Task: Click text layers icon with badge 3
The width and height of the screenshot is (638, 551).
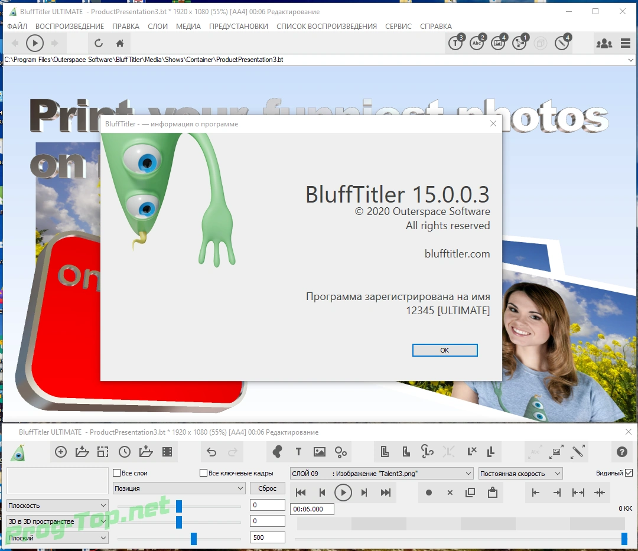Action: (x=457, y=43)
